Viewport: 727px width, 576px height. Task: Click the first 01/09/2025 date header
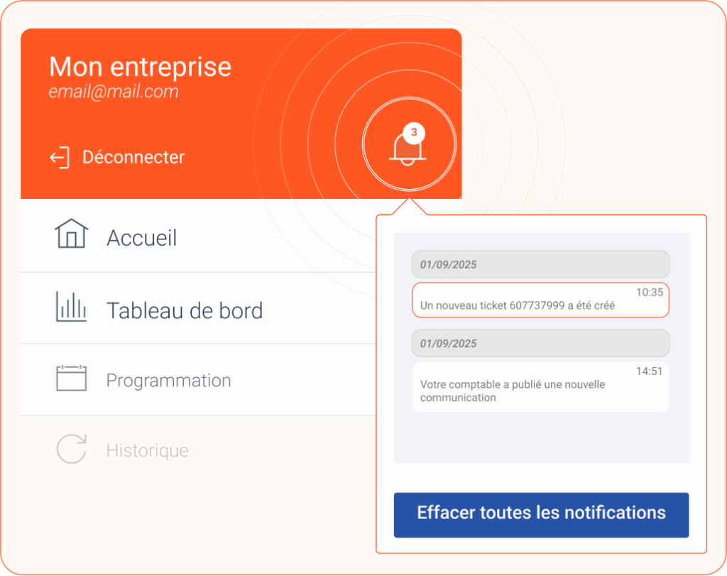tap(540, 264)
